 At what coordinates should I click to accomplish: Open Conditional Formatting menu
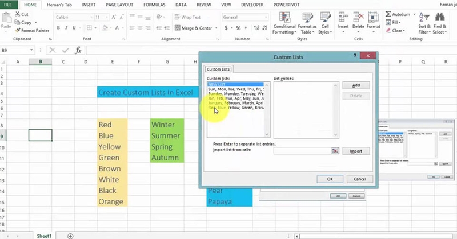(284, 23)
